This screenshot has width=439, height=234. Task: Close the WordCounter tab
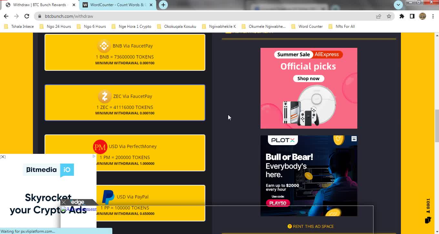pyautogui.click(x=151, y=5)
